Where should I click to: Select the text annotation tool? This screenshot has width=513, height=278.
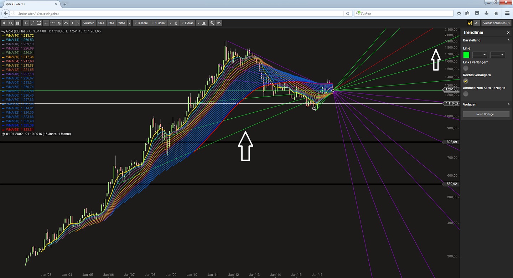[x=26, y=23]
